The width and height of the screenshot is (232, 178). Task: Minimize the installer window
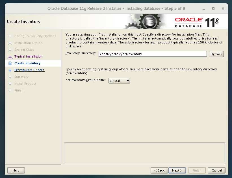(204, 8)
